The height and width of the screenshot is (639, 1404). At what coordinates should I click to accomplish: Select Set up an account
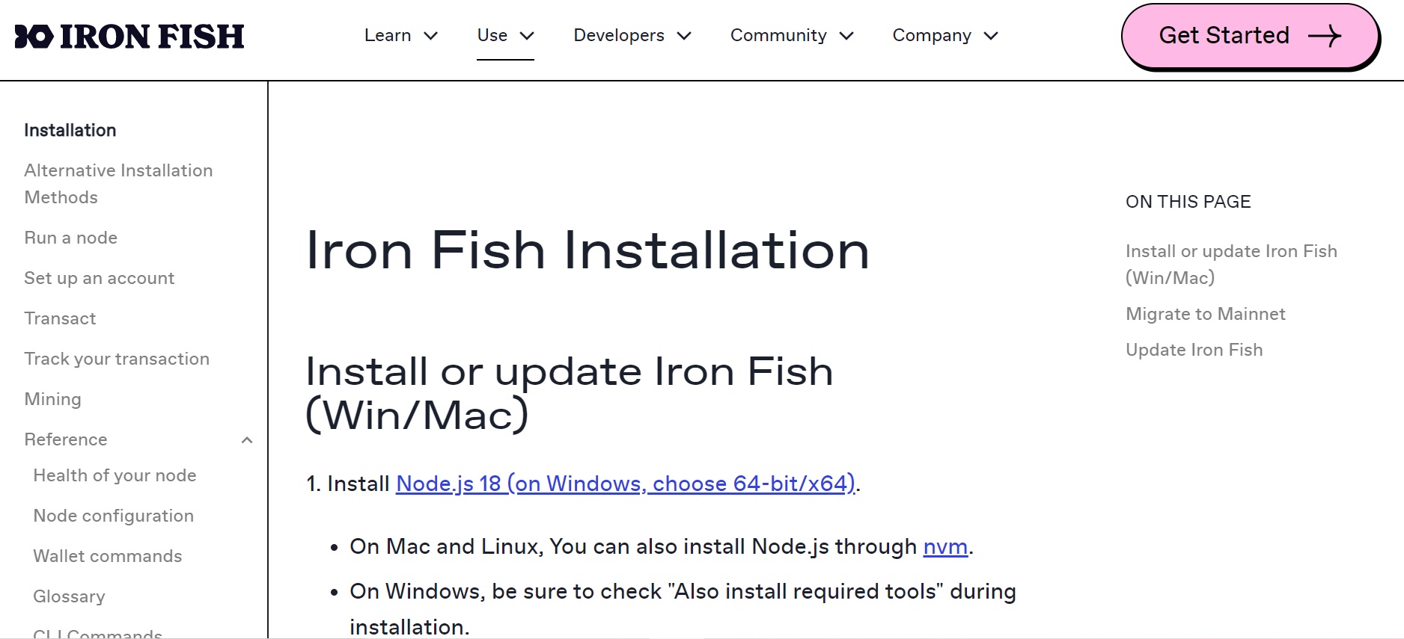tap(100, 278)
